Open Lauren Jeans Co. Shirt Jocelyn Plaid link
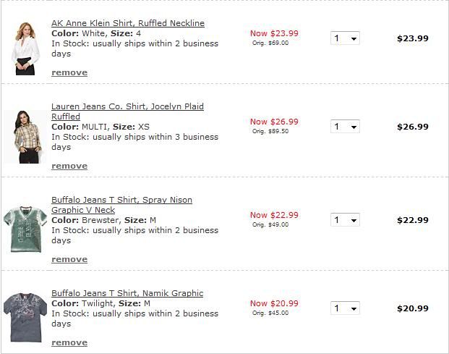449x354 pixels. pos(127,111)
